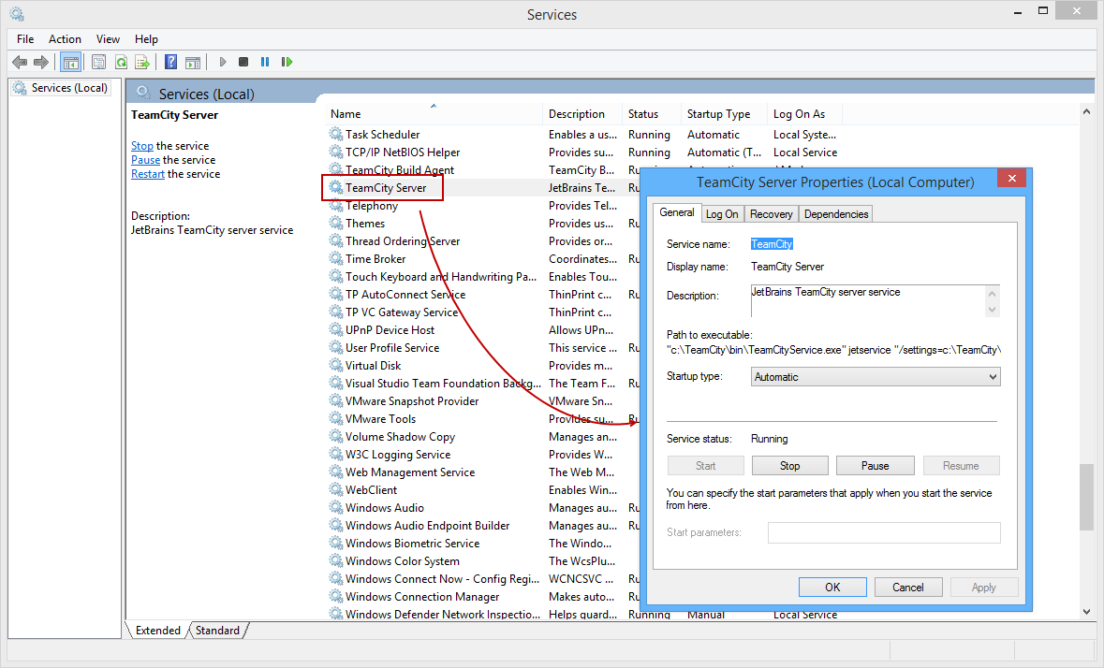Click the services list vertical scrollbar thumb

1086,497
